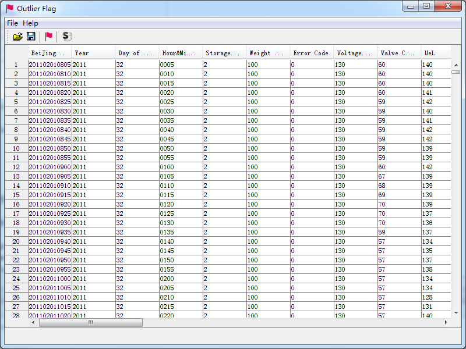Click the Error Code column header
Screen dimensions: 466x349
pos(311,53)
